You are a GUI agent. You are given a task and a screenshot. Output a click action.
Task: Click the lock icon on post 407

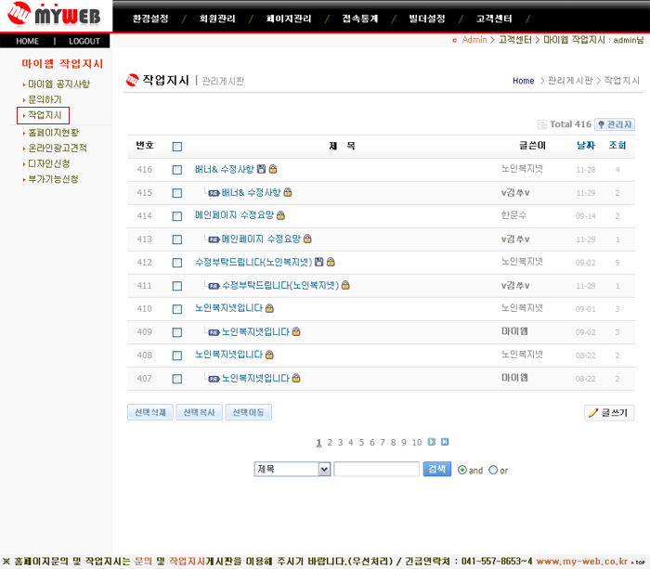pyautogui.click(x=297, y=378)
